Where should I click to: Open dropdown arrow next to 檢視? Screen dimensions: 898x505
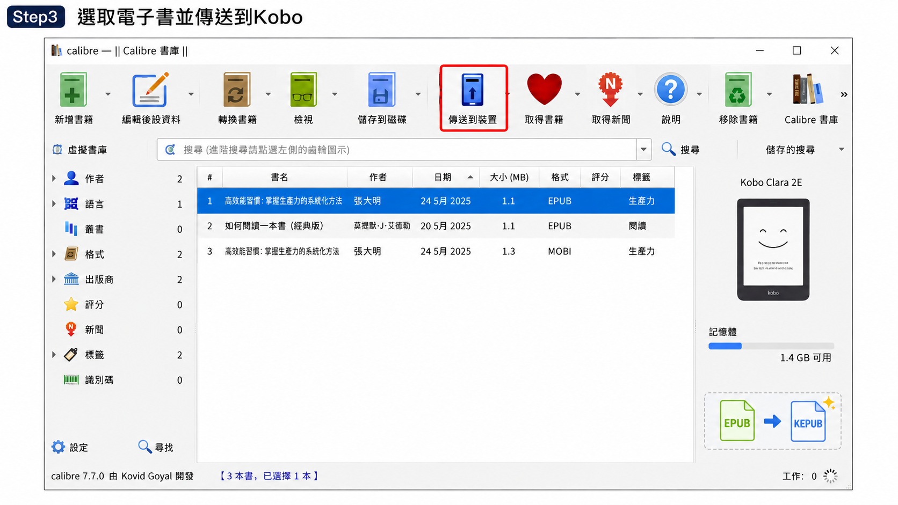coord(335,94)
